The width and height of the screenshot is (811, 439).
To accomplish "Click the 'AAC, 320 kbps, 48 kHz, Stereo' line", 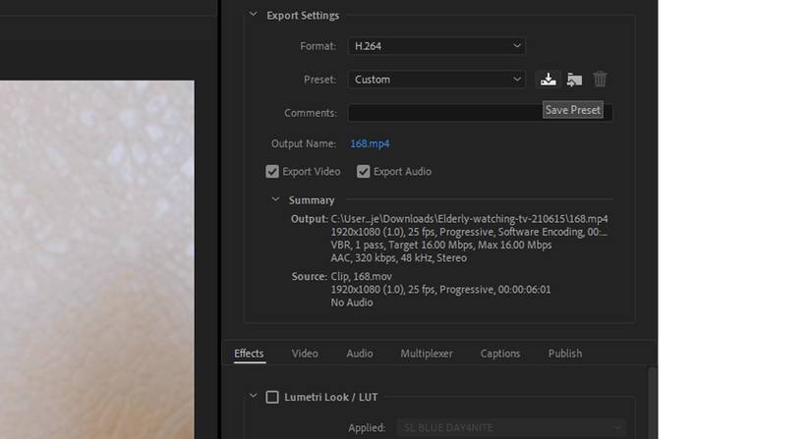I will [399, 257].
